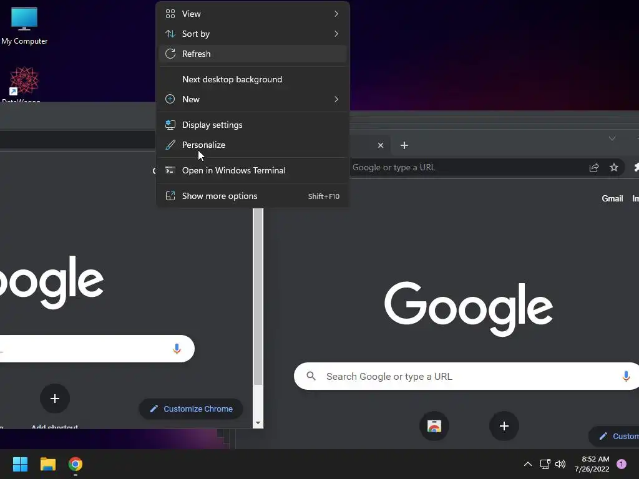639x479 pixels.
Task: Click the Personalize paintbrush icon
Action: (x=170, y=145)
